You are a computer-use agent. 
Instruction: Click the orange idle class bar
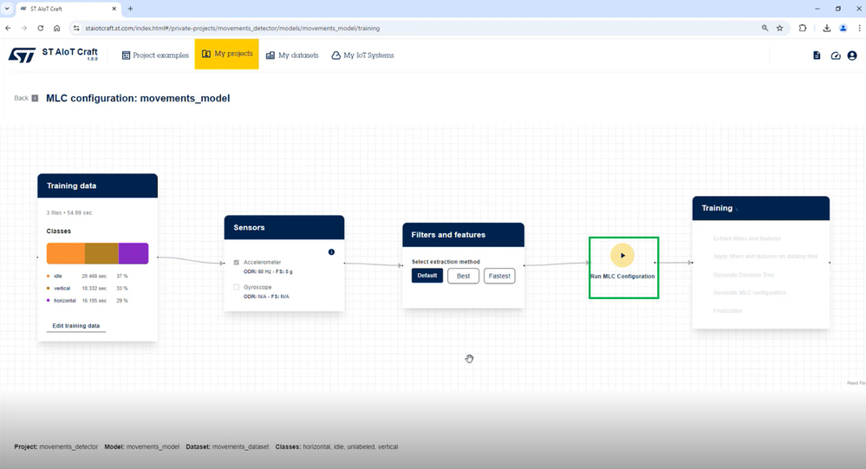(66, 253)
